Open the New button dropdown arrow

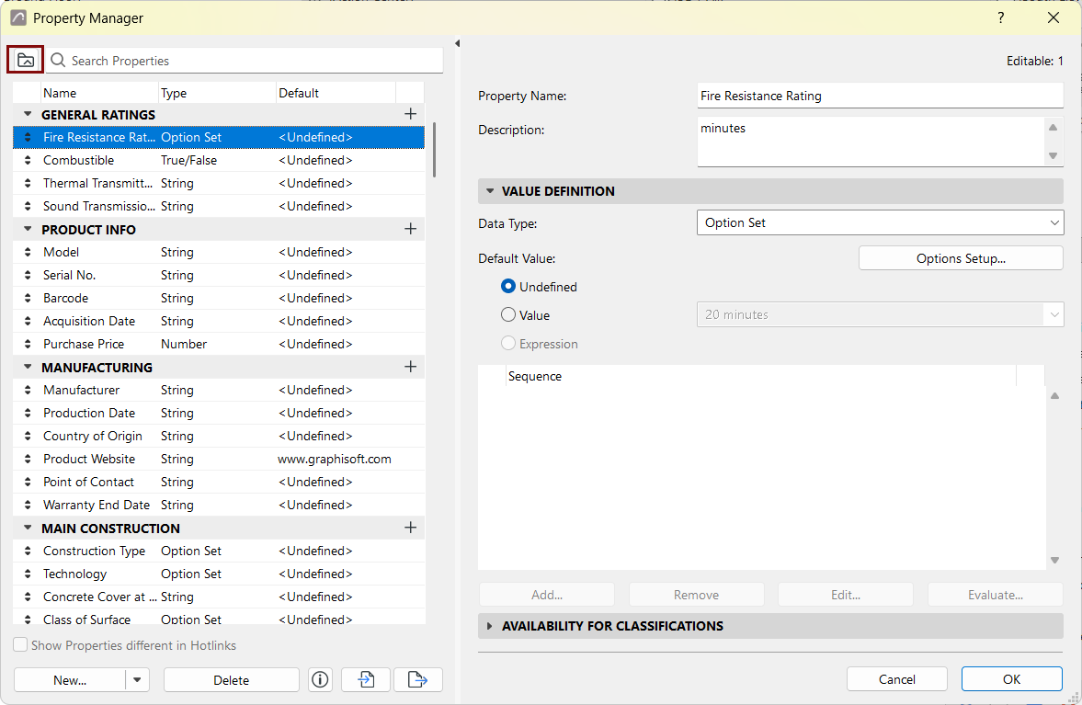(x=137, y=680)
